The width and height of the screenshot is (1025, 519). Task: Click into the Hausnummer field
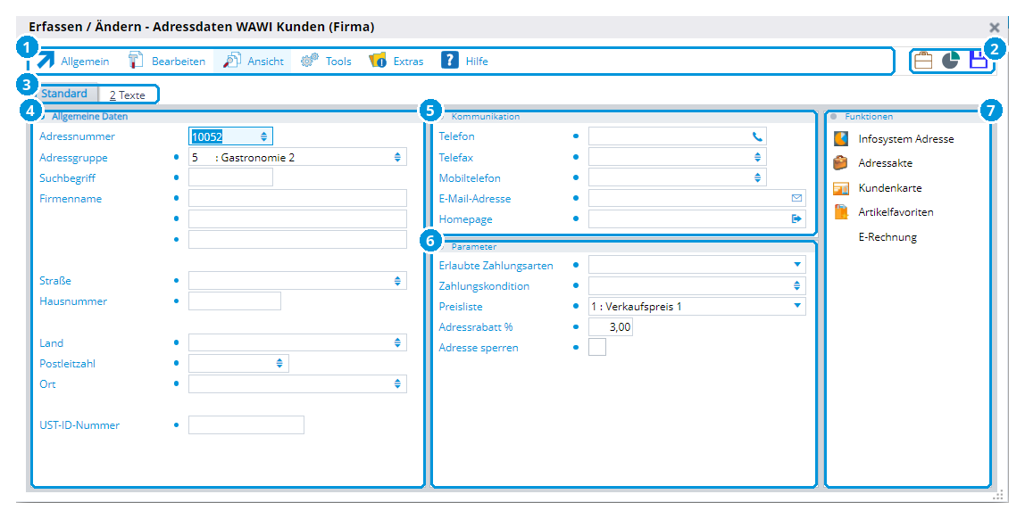pos(235,301)
